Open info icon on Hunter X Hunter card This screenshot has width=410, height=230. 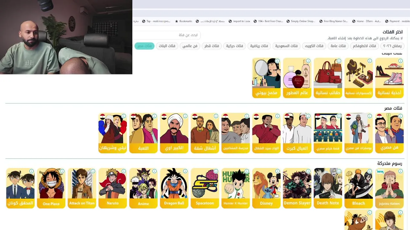(x=247, y=171)
